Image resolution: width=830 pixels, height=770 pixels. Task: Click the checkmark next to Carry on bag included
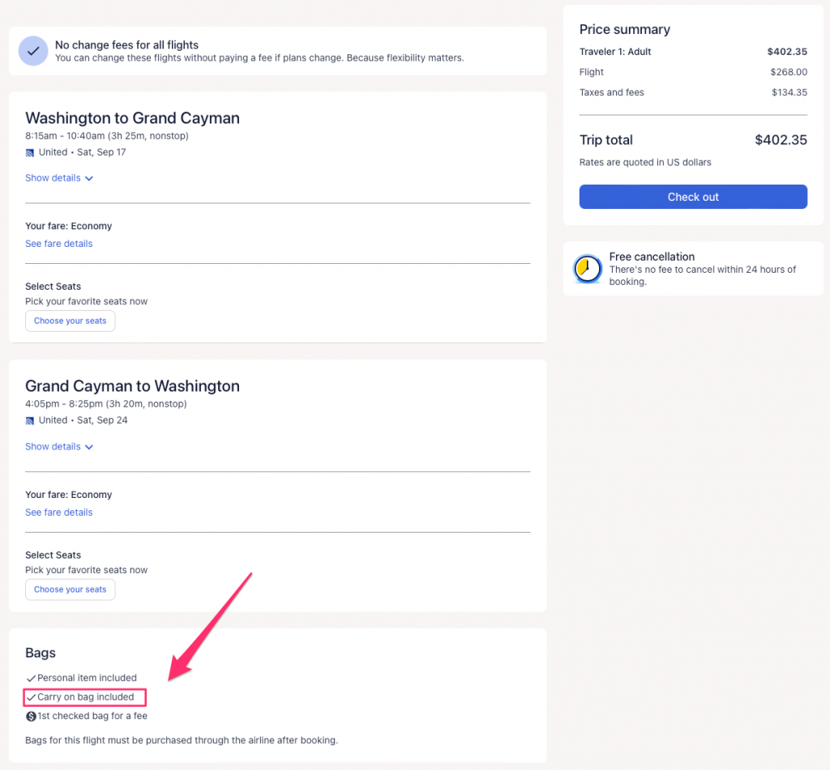[31, 697]
